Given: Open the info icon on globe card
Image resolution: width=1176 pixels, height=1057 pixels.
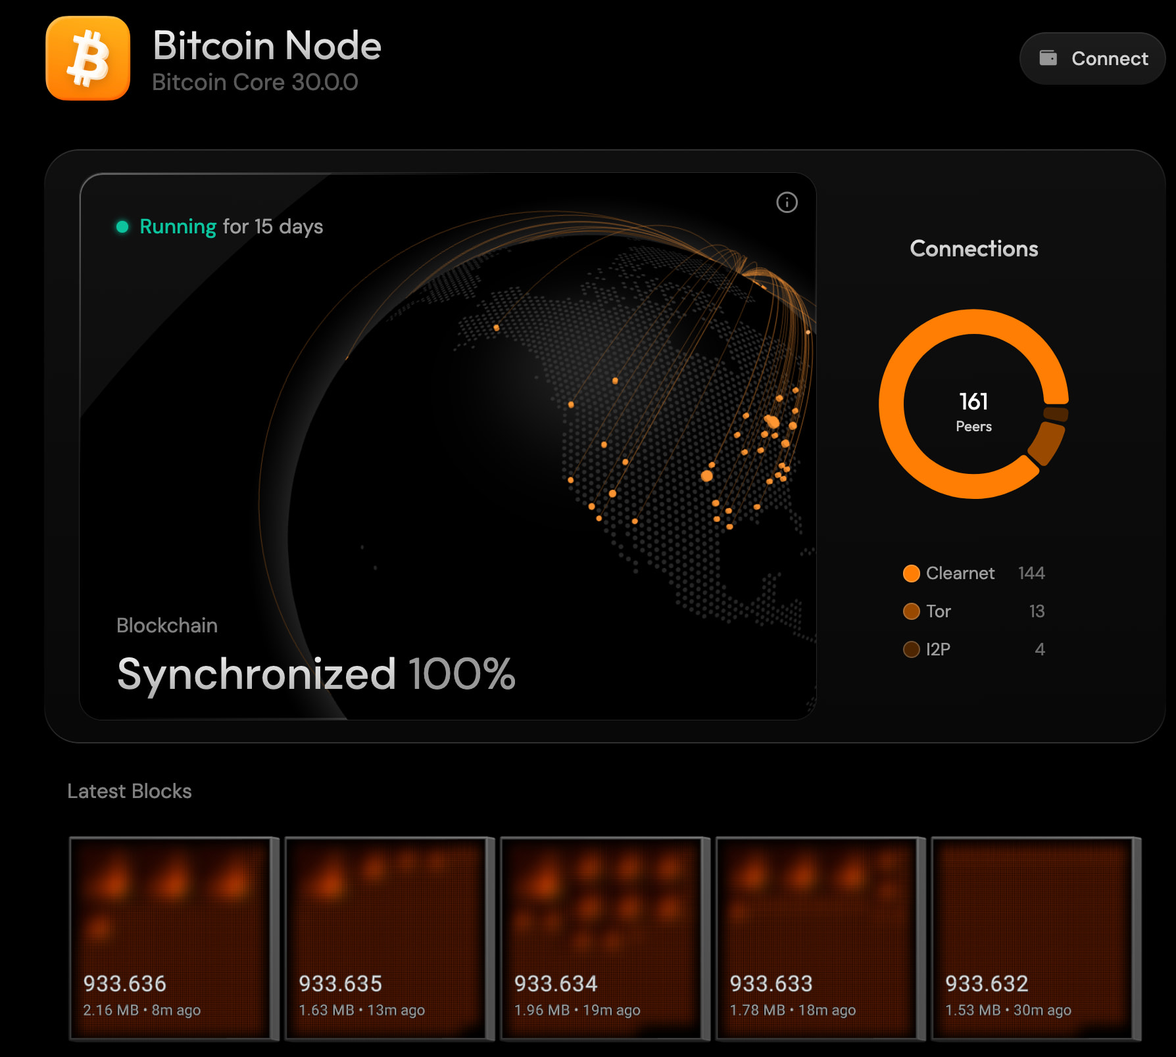Looking at the screenshot, I should pyautogui.click(x=787, y=202).
